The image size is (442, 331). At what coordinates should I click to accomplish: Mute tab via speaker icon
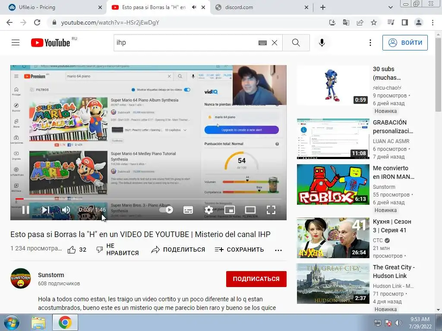[x=194, y=7]
